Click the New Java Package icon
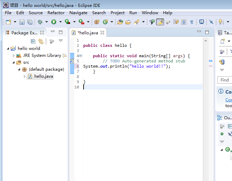 97,22
